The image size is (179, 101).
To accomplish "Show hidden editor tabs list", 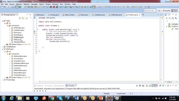I will coord(143,15).
